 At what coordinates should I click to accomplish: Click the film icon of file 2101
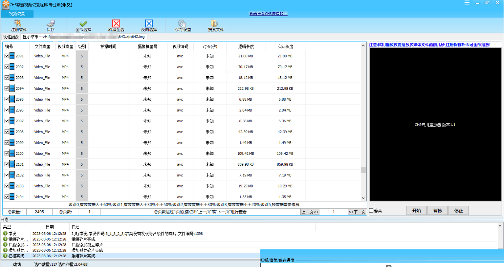[x=12, y=164]
